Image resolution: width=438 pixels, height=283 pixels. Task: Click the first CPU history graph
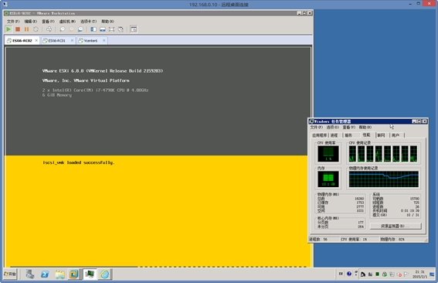pos(352,154)
